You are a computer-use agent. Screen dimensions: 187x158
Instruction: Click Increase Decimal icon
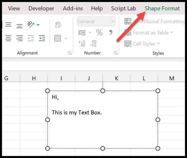pos(82,43)
